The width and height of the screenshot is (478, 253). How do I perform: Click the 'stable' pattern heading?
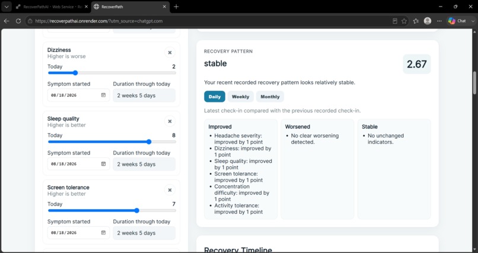[215, 63]
